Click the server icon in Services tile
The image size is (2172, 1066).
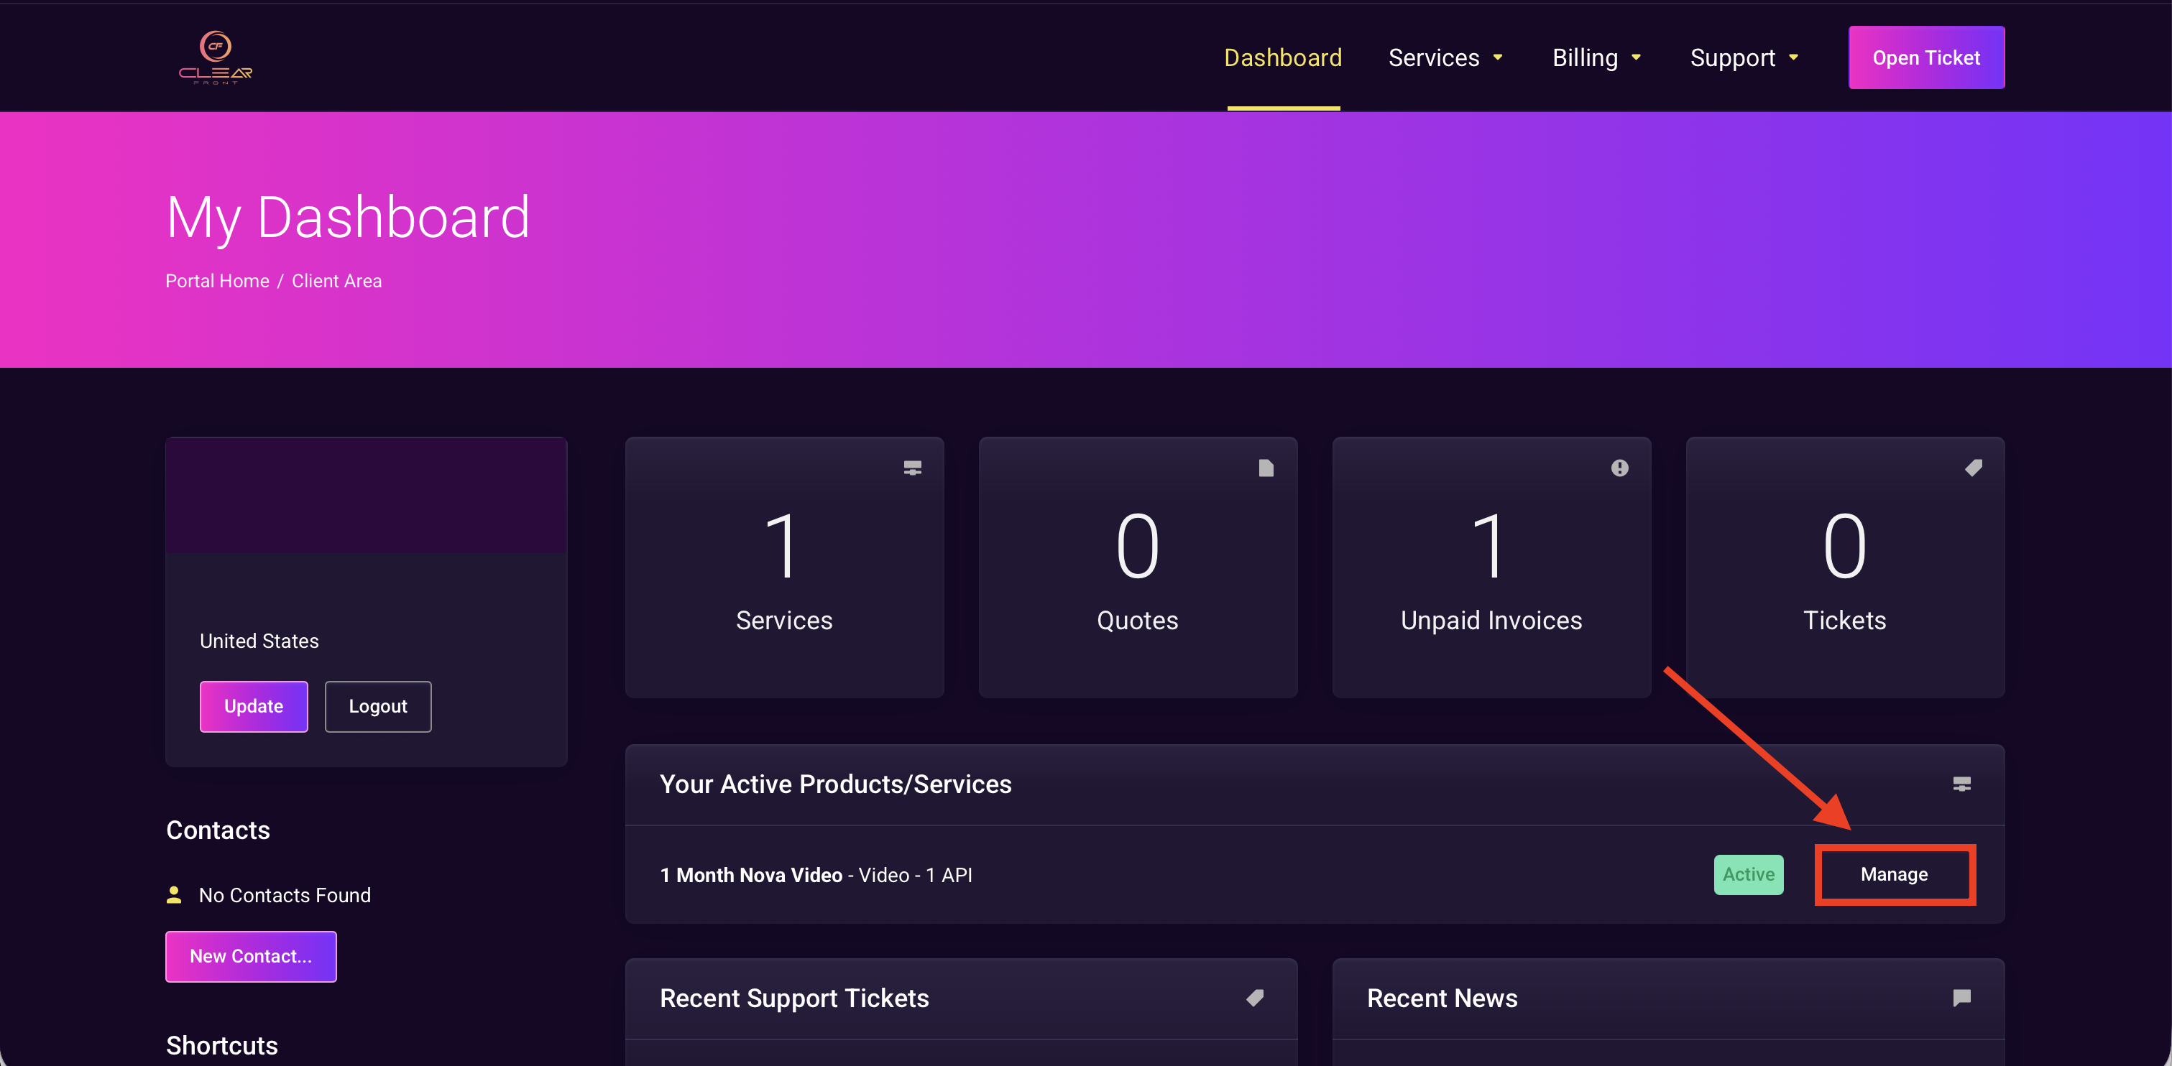pyautogui.click(x=912, y=468)
